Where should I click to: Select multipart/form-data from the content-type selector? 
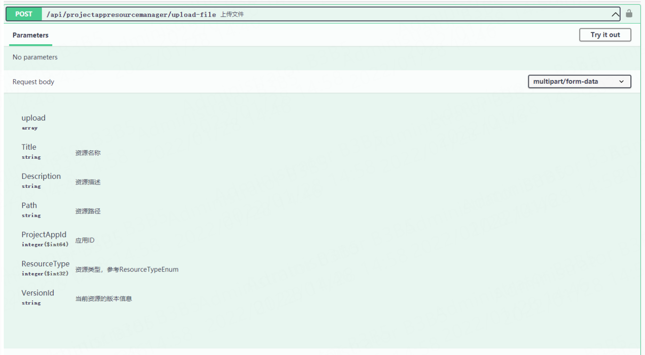pos(579,81)
